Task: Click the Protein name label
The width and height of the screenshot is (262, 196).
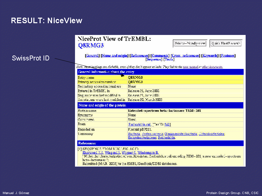Action: (x=87, y=111)
